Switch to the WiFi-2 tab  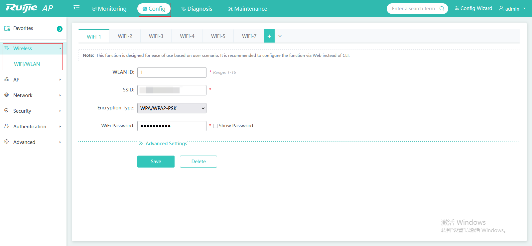(125, 36)
